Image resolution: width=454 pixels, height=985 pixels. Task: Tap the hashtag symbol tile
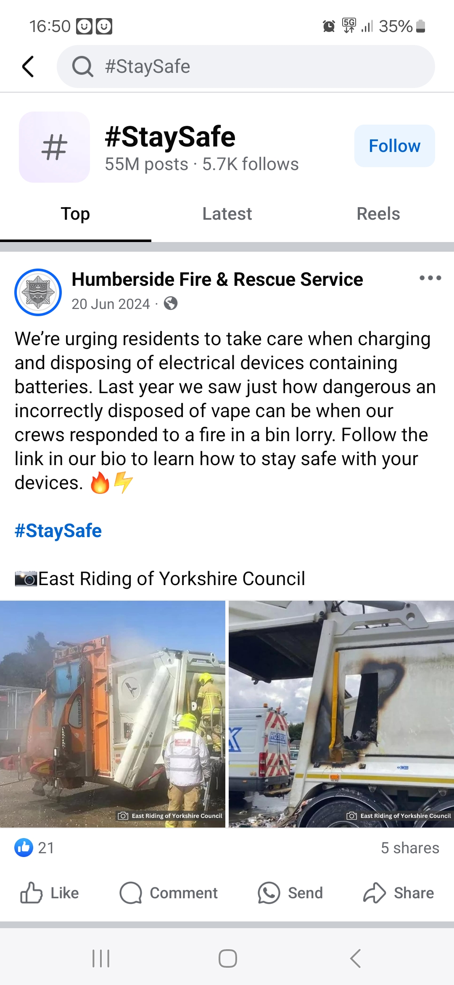tap(54, 147)
